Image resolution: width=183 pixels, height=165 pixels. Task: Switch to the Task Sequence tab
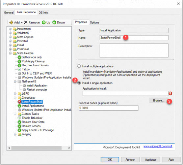(26, 12)
